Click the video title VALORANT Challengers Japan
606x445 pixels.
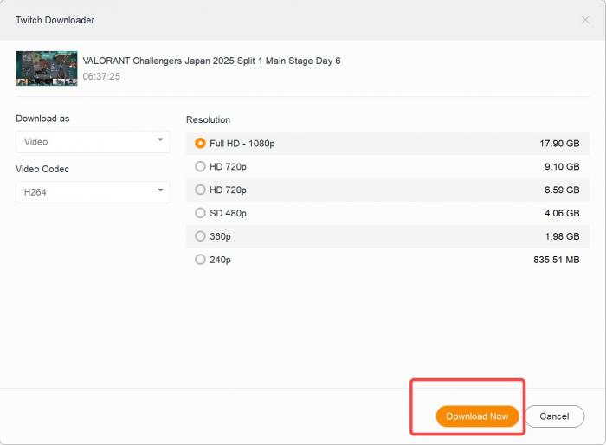pyautogui.click(x=211, y=61)
